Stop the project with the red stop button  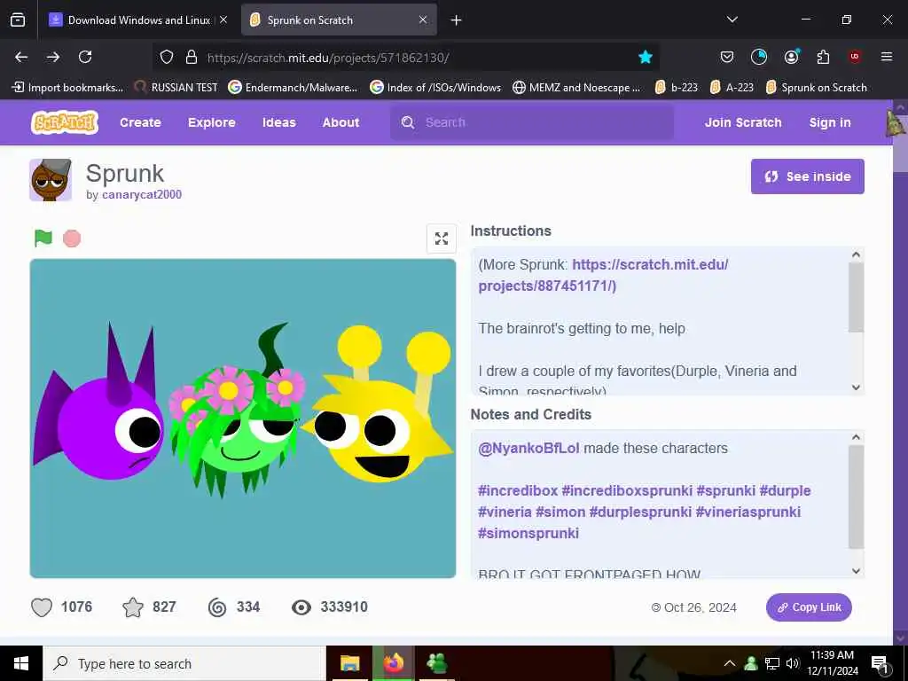(72, 238)
